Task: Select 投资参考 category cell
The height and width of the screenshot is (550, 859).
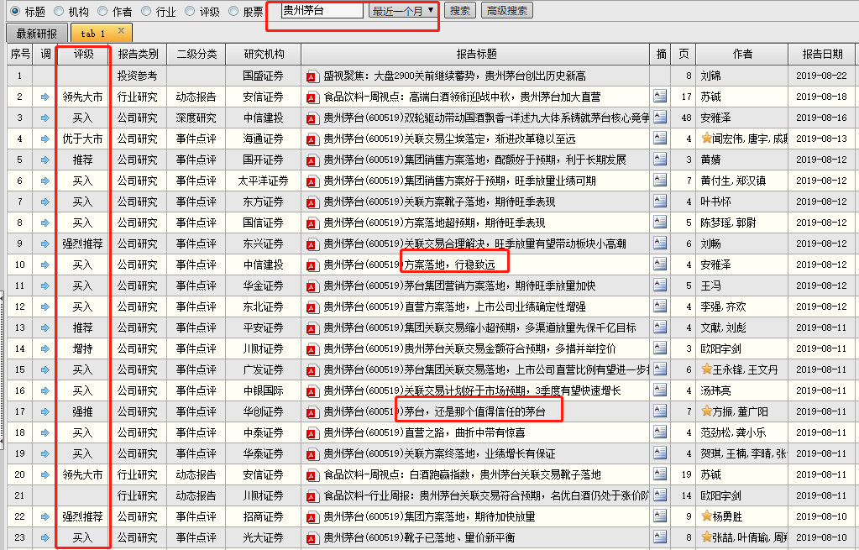Action: click(138, 76)
